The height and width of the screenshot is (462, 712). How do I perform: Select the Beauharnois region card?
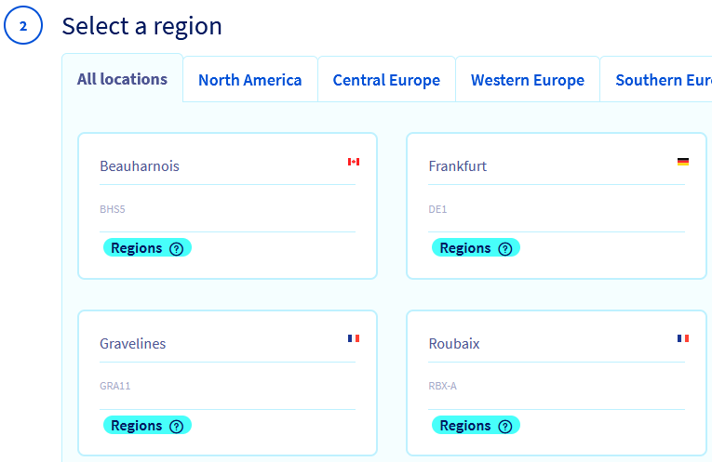click(227, 205)
